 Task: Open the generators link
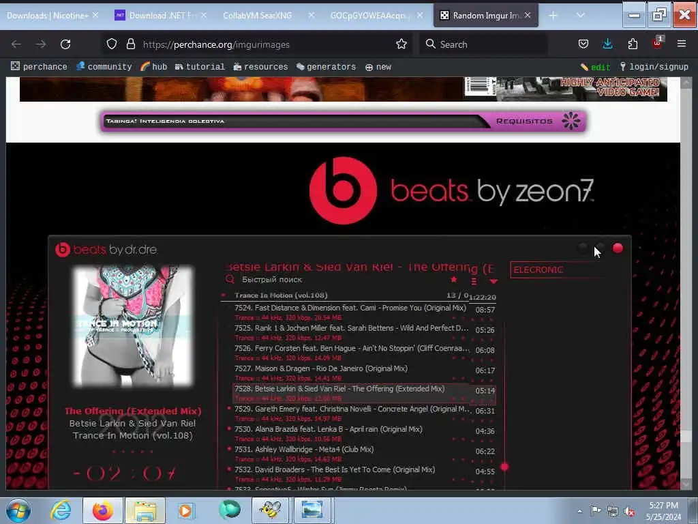[x=327, y=67]
